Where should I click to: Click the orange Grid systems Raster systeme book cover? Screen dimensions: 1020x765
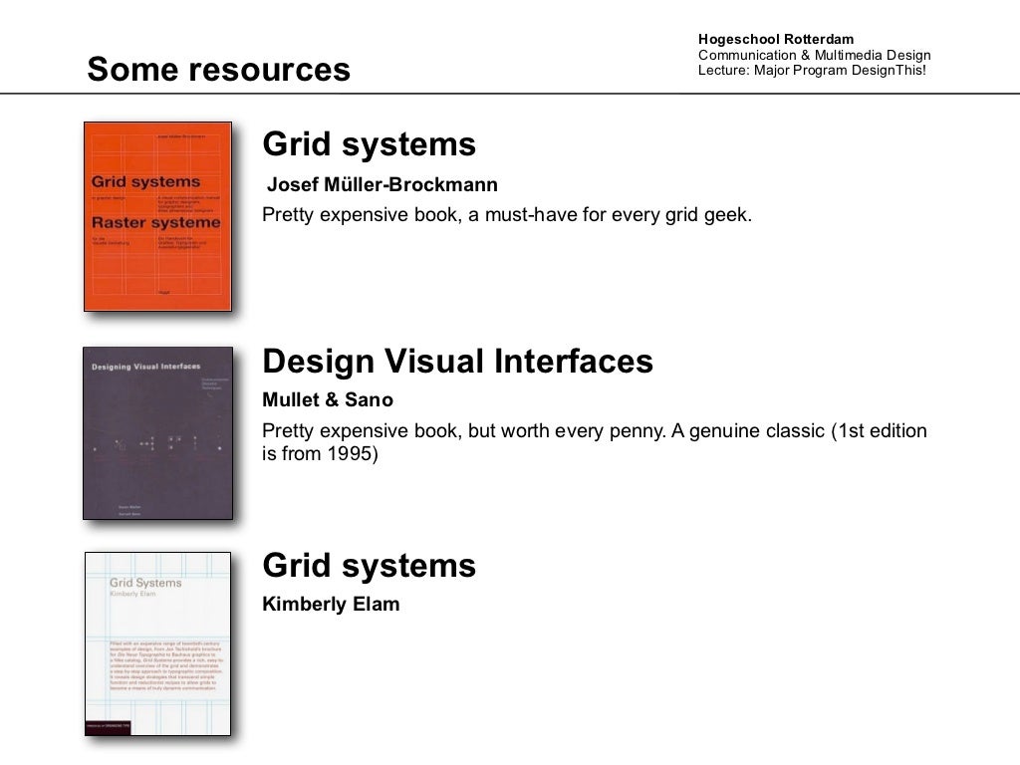pos(157,216)
